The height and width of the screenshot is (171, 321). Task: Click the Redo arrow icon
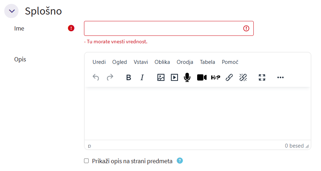tap(110, 77)
